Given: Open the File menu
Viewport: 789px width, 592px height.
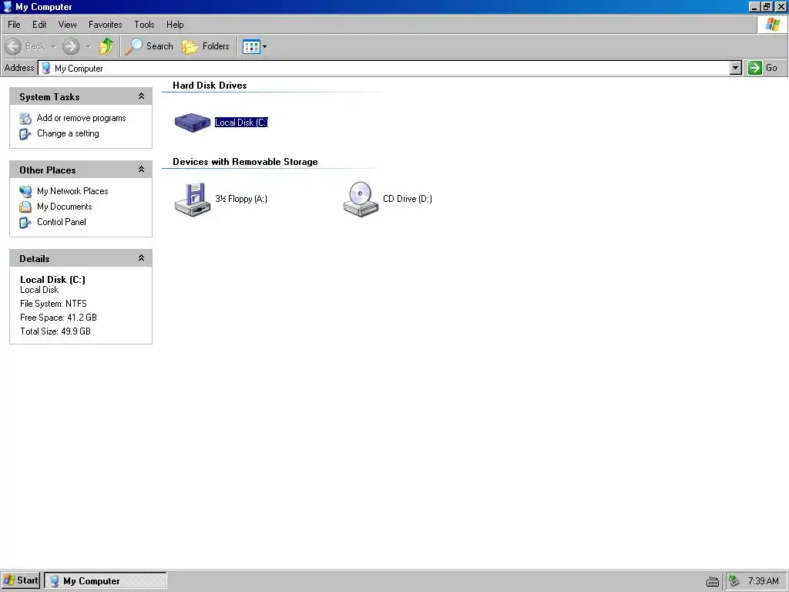Looking at the screenshot, I should pyautogui.click(x=14, y=24).
